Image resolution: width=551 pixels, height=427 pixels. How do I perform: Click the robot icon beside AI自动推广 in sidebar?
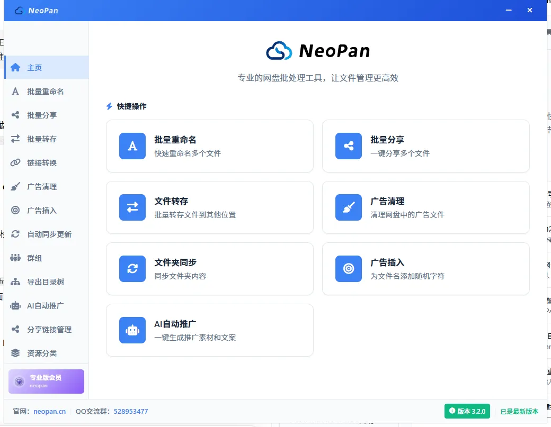[x=15, y=306]
